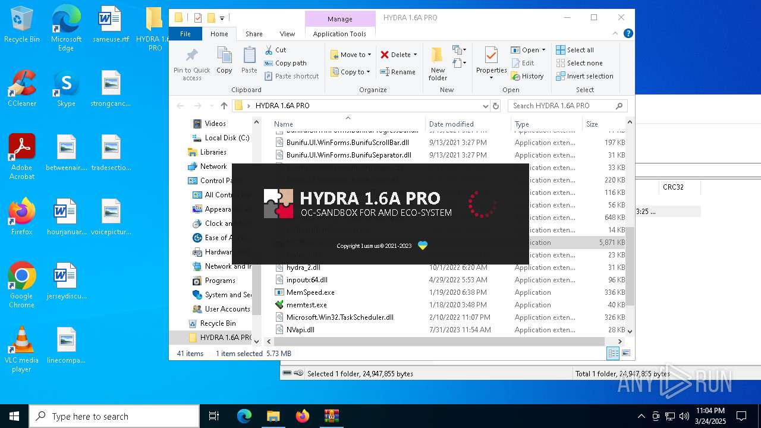Show hidden system tray icons chevron
Screen dimensions: 761x428
coord(641,416)
